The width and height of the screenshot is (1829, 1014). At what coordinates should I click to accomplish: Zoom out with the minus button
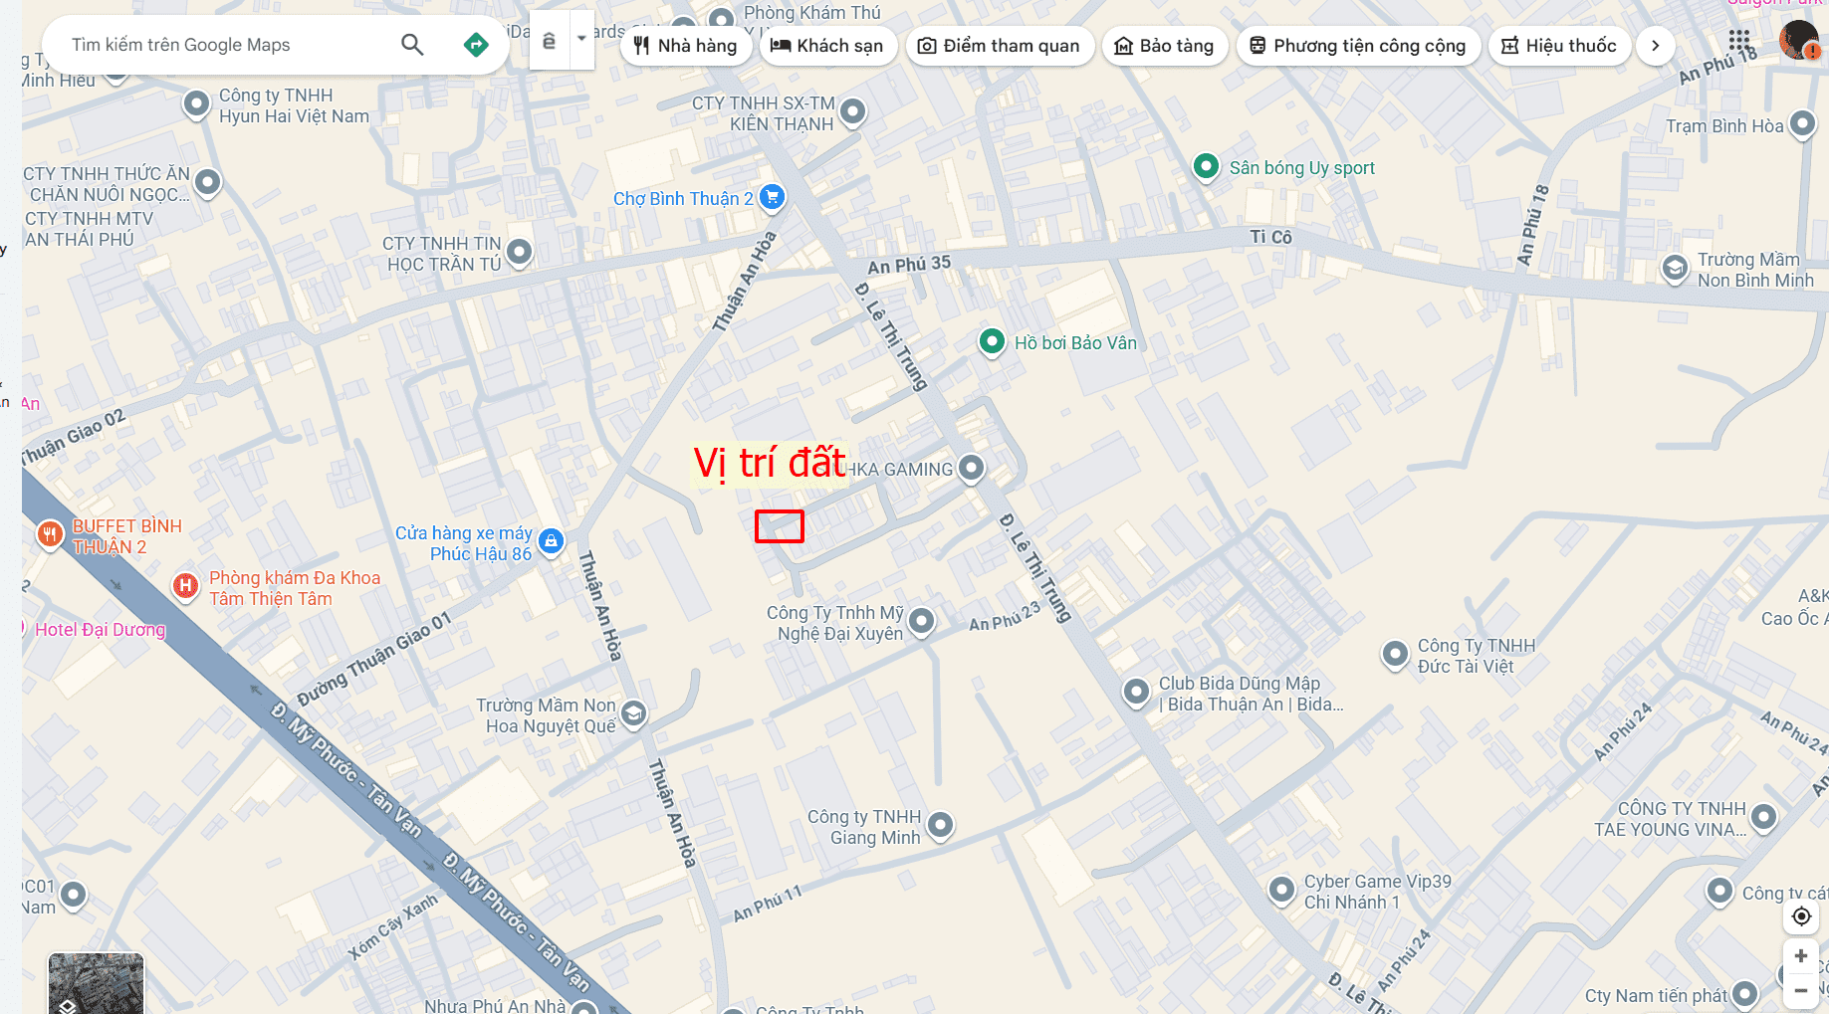click(x=1801, y=991)
